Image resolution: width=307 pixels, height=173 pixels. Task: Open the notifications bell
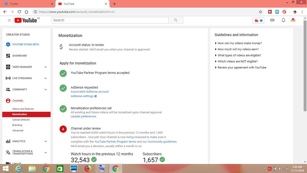tap(283, 20)
